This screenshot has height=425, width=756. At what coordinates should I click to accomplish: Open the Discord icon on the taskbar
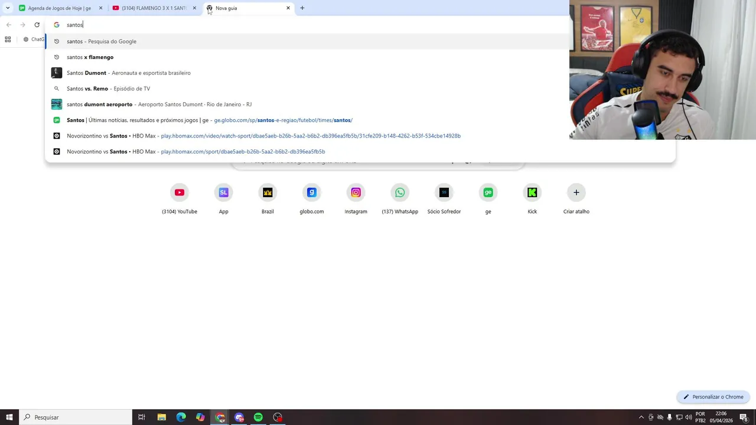239,417
